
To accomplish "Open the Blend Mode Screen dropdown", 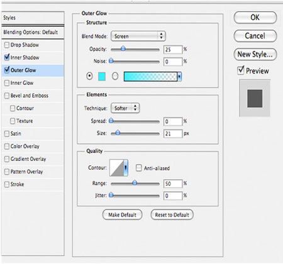I will [138, 36].
